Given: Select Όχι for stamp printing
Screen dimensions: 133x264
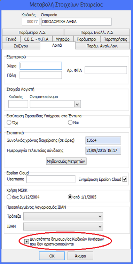Looking at the screenshot, I should (x=9, y=123).
